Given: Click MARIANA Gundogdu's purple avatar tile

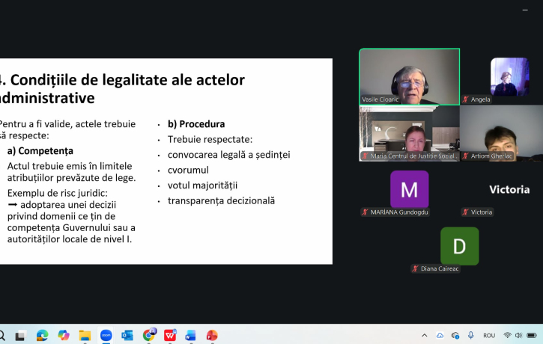Looking at the screenshot, I should coord(409,189).
